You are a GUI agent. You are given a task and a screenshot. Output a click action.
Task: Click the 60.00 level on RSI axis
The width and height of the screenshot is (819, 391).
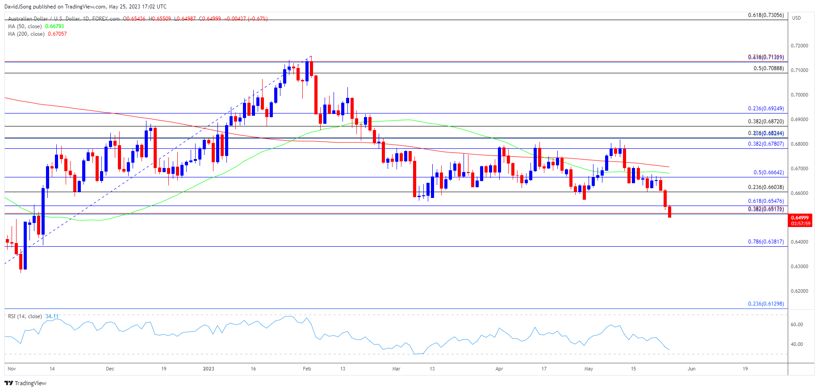(797, 324)
